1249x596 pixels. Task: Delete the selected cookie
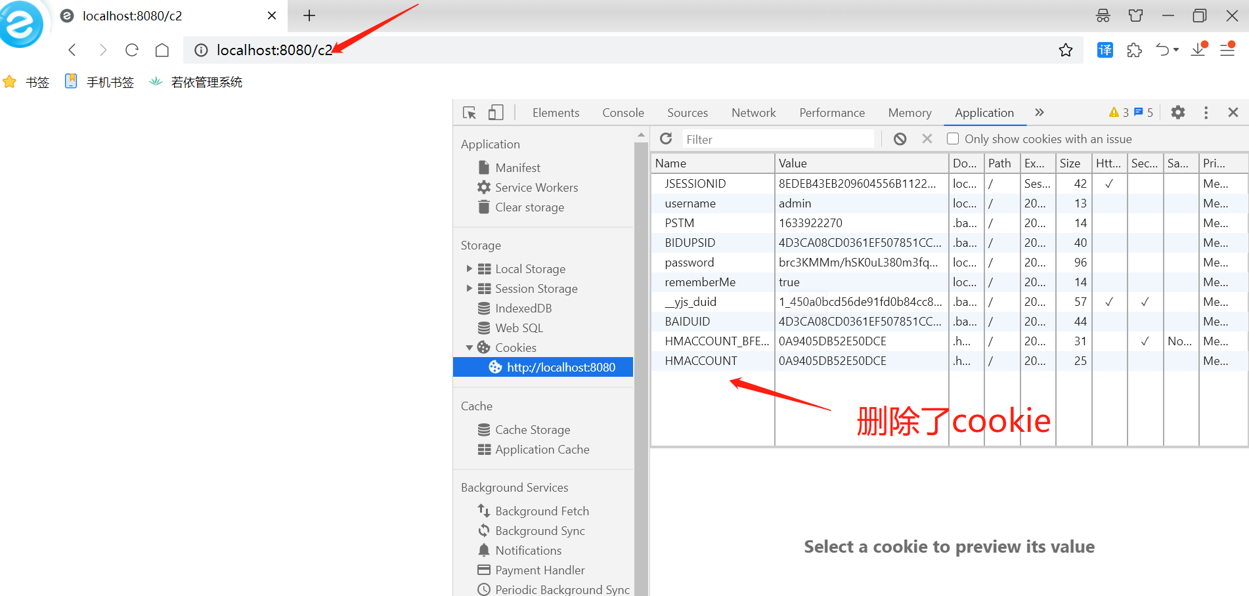coord(927,138)
